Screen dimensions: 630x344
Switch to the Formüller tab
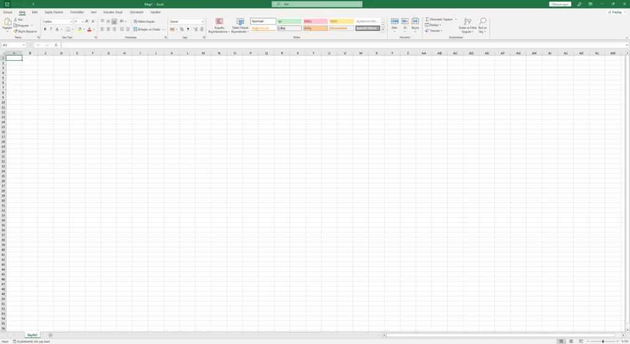77,12
